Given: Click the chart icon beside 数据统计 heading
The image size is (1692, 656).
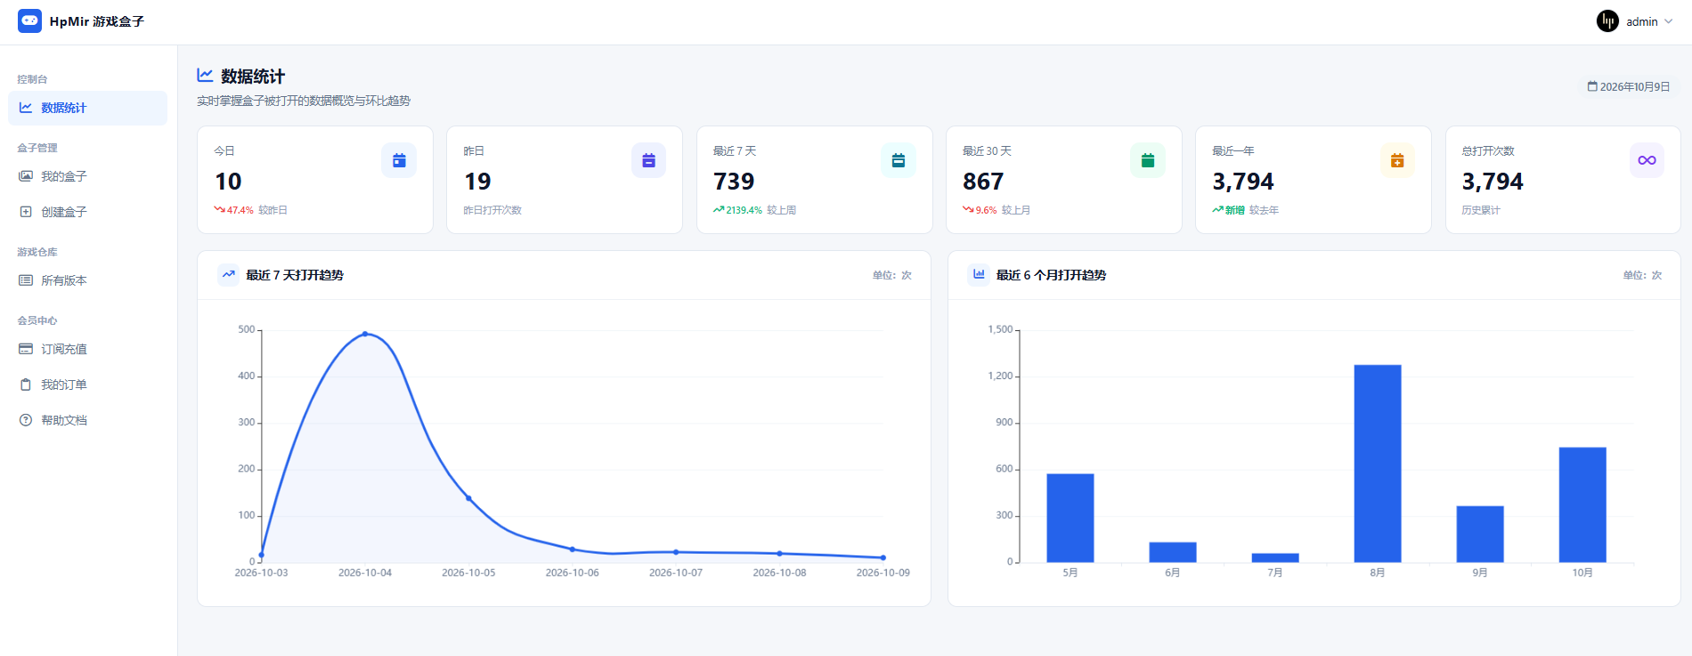Looking at the screenshot, I should point(205,76).
